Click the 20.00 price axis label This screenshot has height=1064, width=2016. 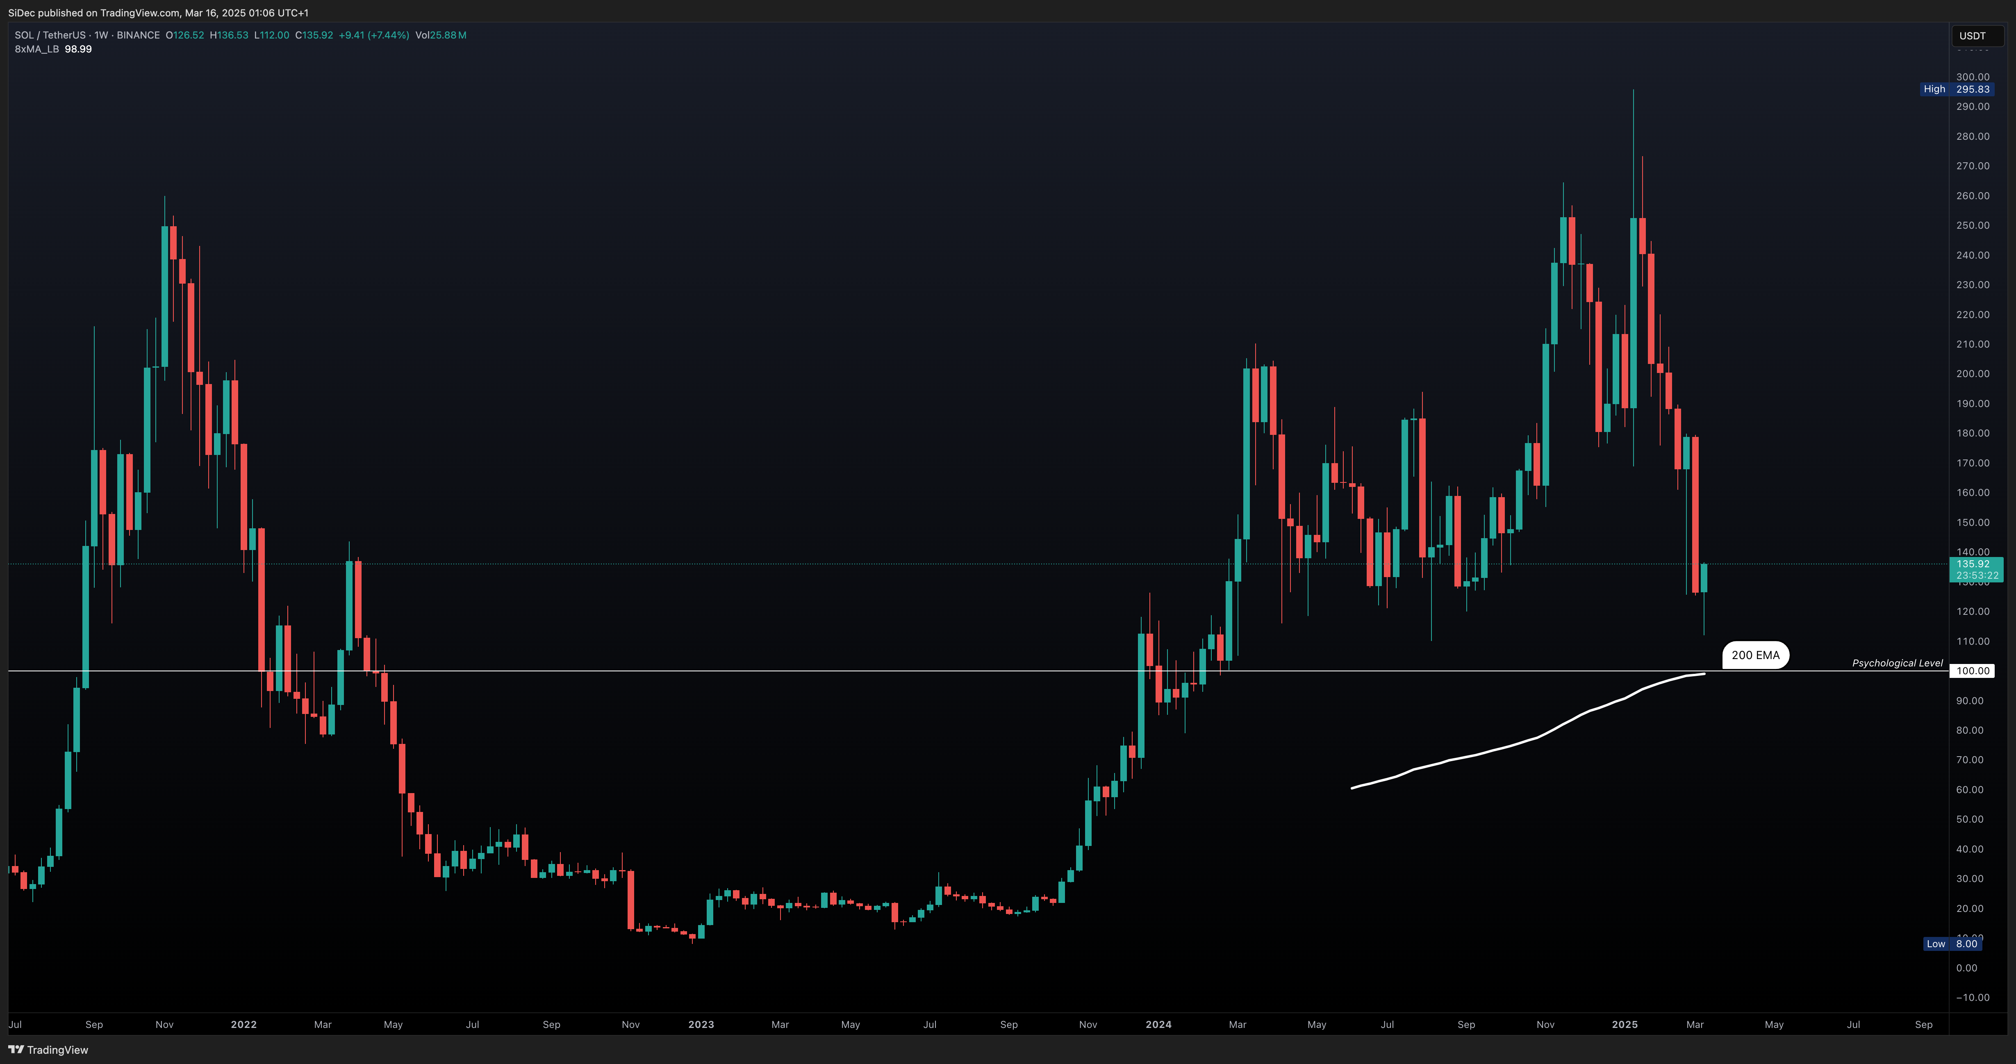1970,909
